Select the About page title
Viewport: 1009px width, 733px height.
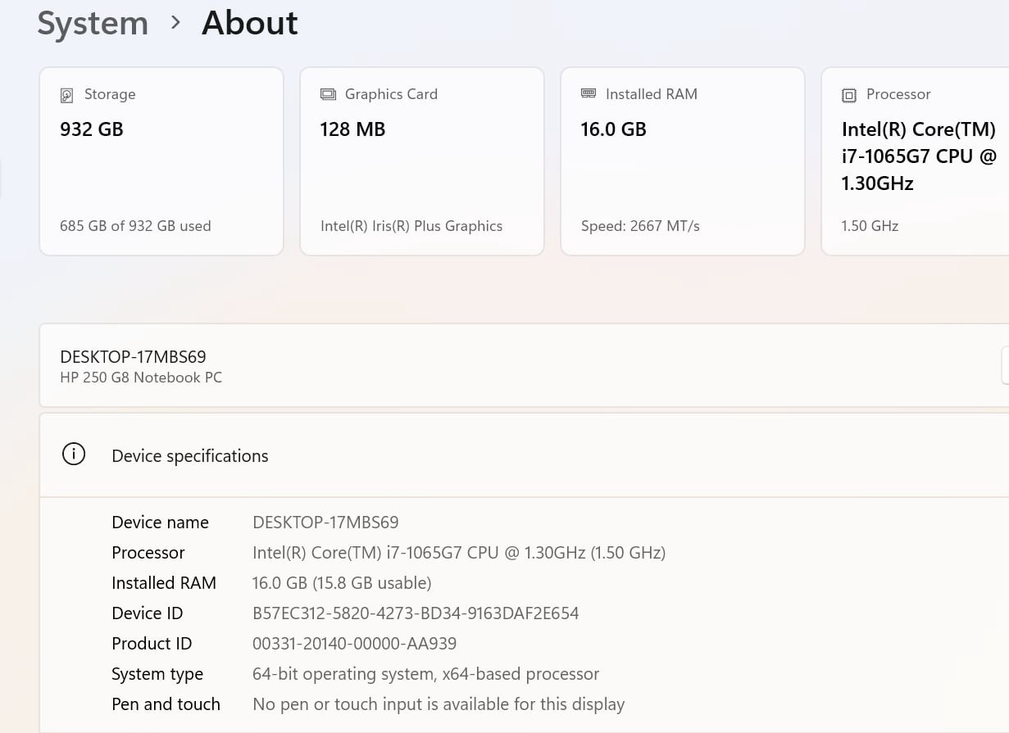(x=250, y=23)
